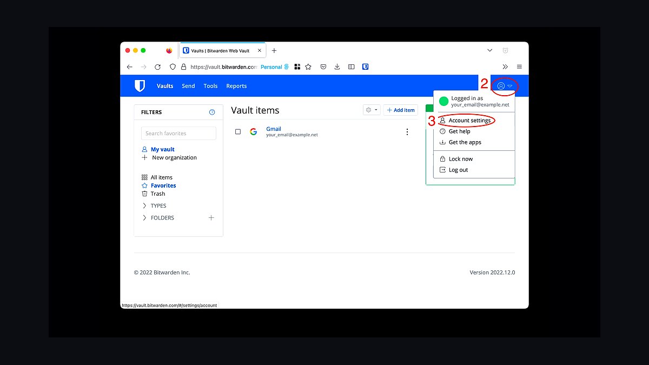Viewport: 649px width, 365px height.
Task: Show more tools with double-chevron icon
Action: [x=505, y=67]
